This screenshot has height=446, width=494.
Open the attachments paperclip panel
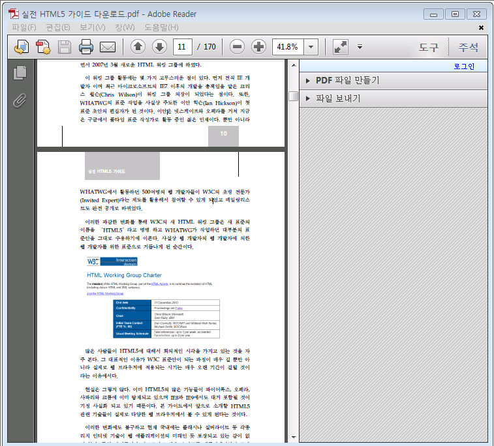[x=20, y=100]
